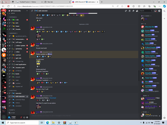Open the Threads panel in channel header
The height and width of the screenshot is (125, 167).
click(126, 11)
